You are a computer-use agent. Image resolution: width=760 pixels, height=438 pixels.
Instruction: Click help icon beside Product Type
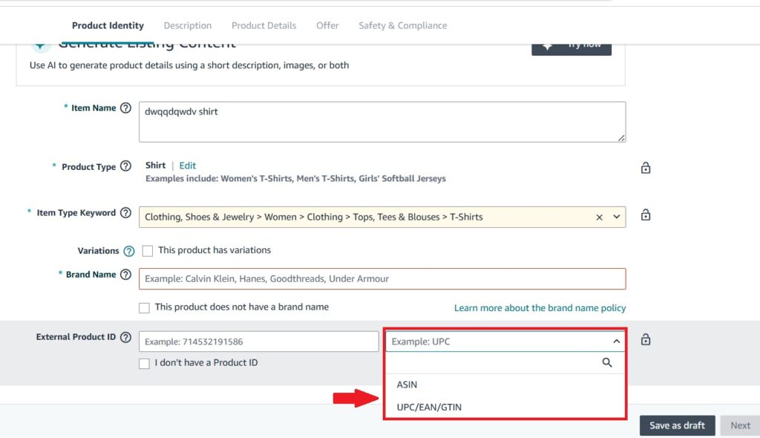[125, 166]
